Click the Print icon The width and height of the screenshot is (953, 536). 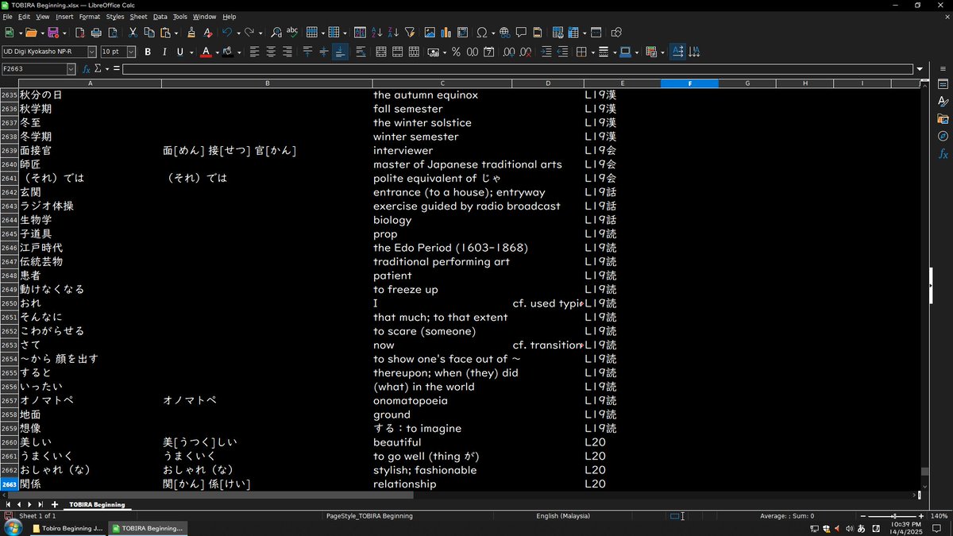pyautogui.click(x=96, y=33)
